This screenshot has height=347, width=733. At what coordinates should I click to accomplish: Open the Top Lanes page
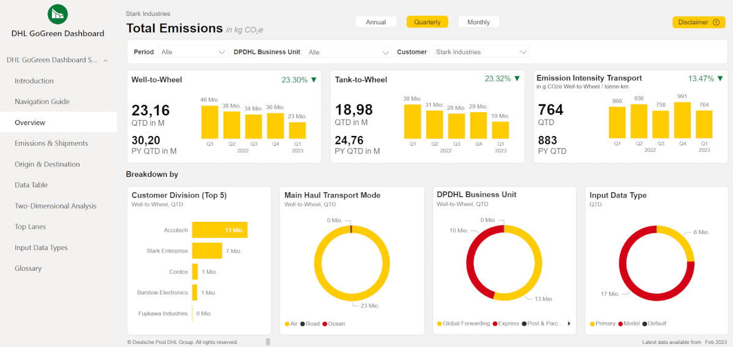pyautogui.click(x=31, y=227)
